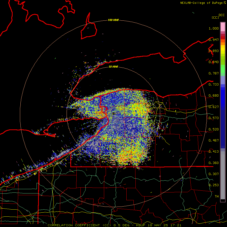
Task: Click the 0.627 color scale value
Action: point(214,107)
